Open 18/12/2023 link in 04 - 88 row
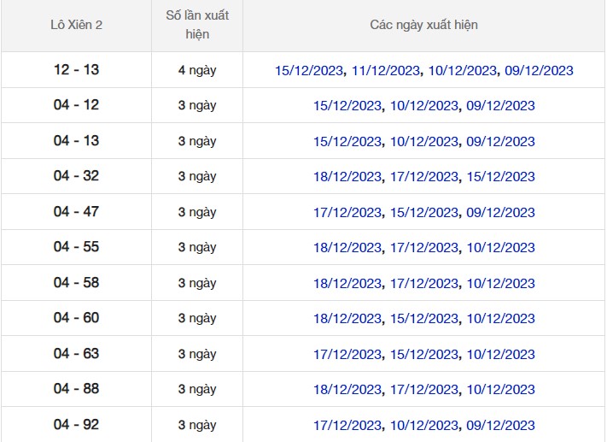 coord(347,390)
